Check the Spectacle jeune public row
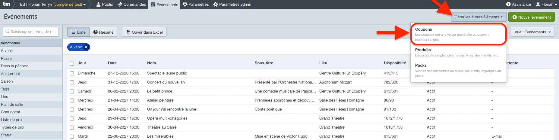This screenshot has height=140, width=559. coord(72,73)
